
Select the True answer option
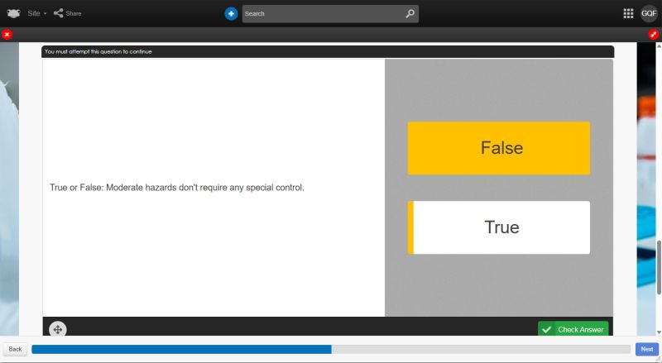tap(498, 227)
